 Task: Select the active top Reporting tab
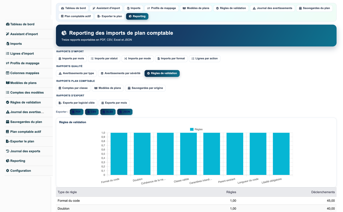click(137, 16)
